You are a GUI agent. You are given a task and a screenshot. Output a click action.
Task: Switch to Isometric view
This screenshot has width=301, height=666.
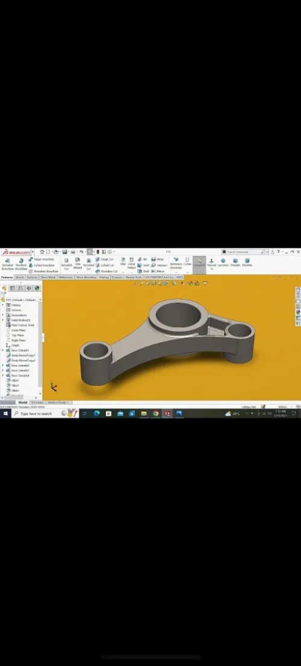pos(223,262)
